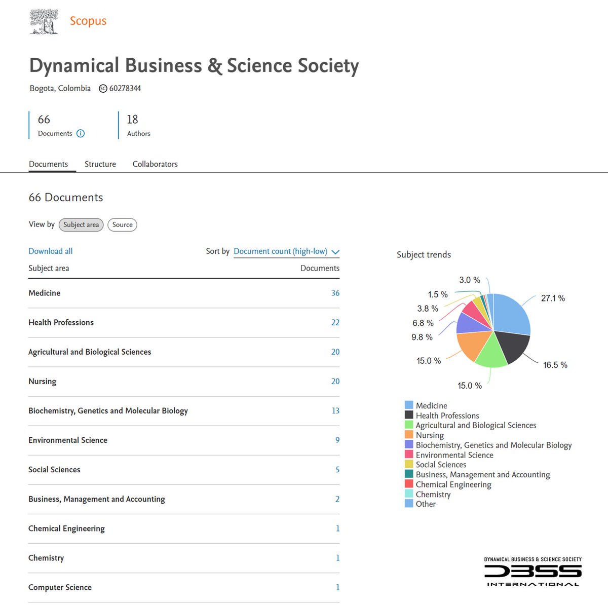The image size is (608, 605).
Task: Click the Elsevier tree logo
Action: [x=44, y=22]
